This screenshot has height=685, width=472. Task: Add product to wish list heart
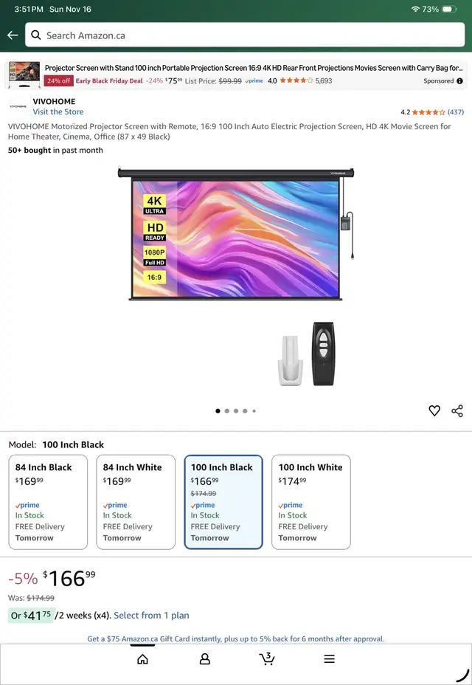tap(434, 410)
